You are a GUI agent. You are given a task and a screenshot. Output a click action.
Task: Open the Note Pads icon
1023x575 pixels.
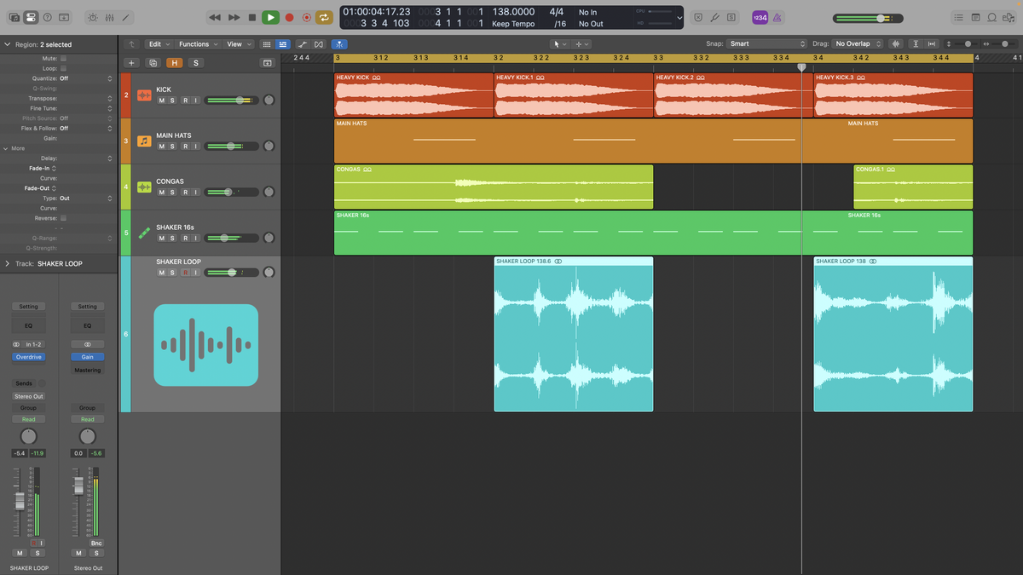(x=976, y=17)
